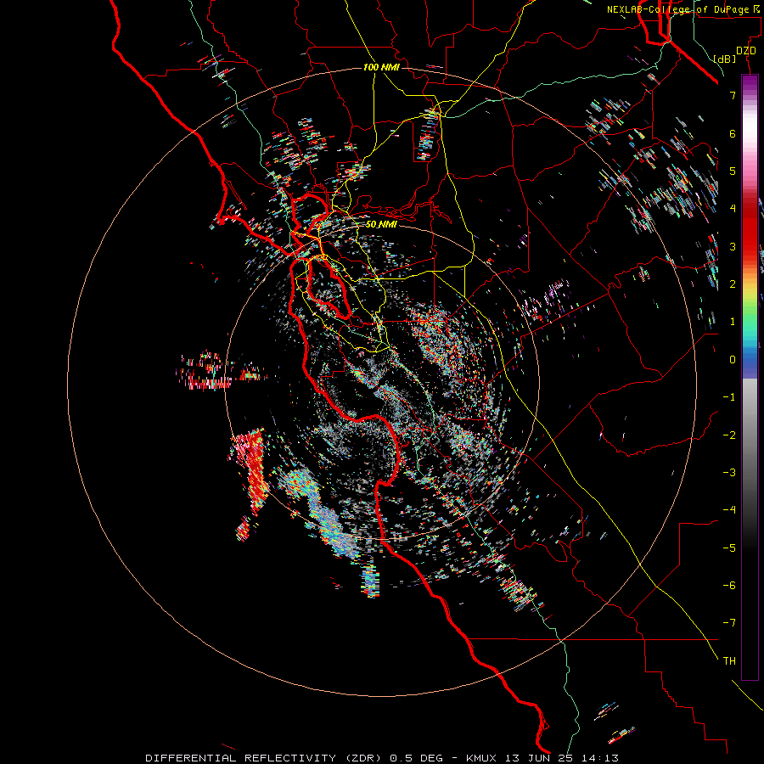Click the -1 value on color scale
This screenshot has width=764, height=764.
[x=729, y=397]
